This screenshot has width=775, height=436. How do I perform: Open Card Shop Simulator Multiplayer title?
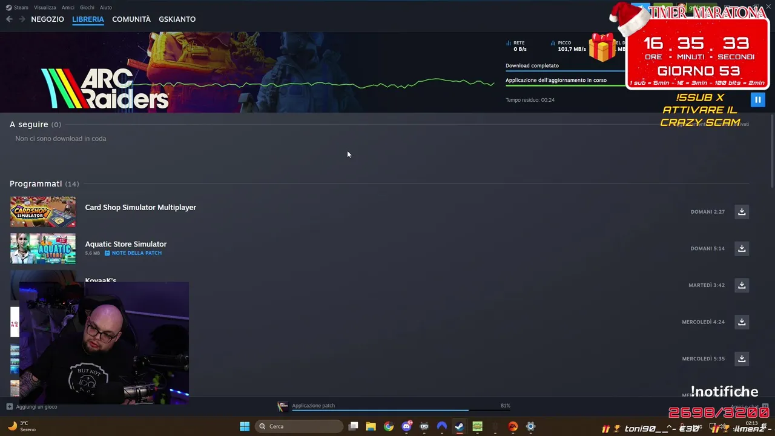pos(140,207)
